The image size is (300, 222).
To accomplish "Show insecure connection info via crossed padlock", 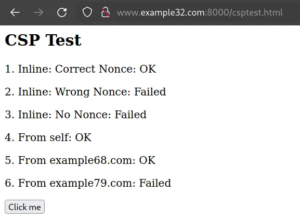I will coord(106,12).
